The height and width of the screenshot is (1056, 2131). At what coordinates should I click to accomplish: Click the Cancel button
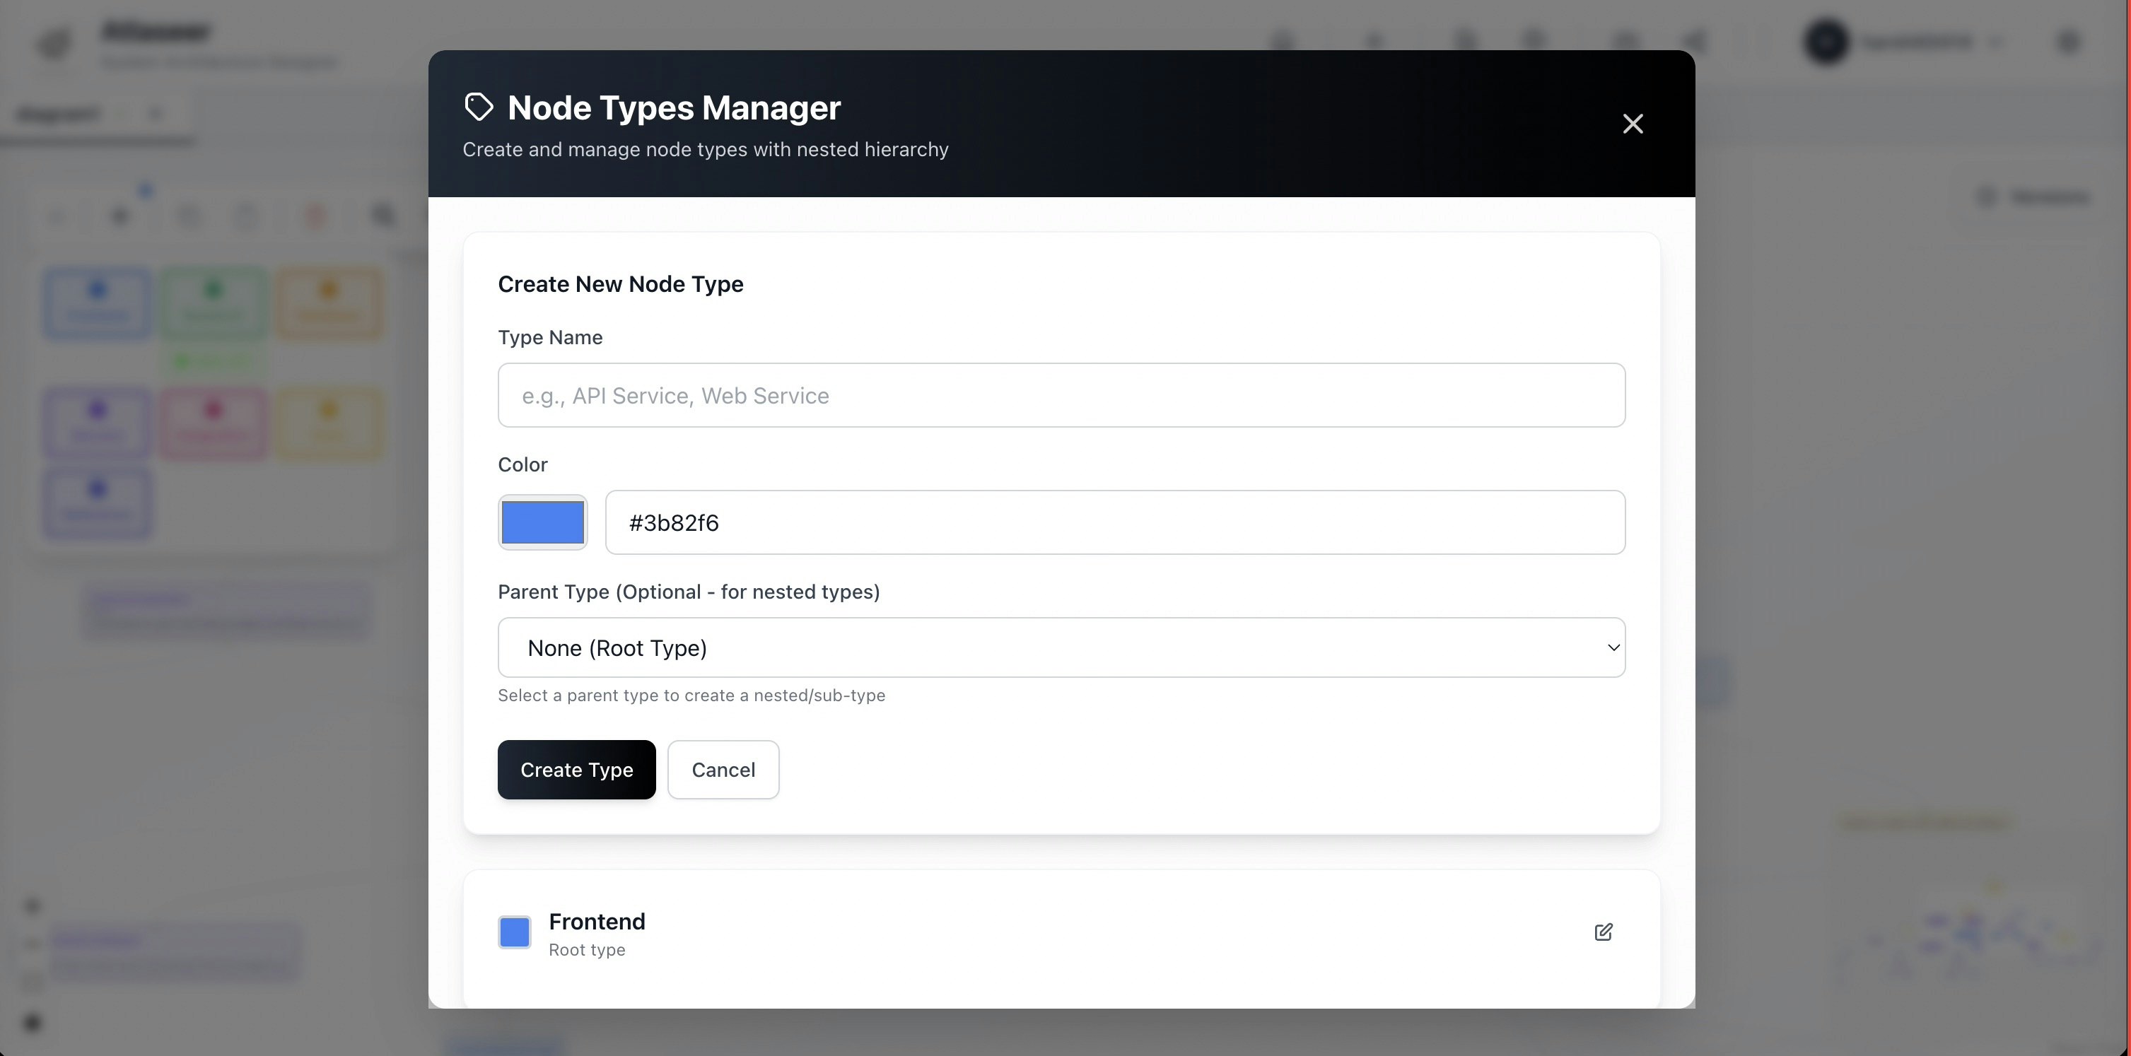click(723, 770)
